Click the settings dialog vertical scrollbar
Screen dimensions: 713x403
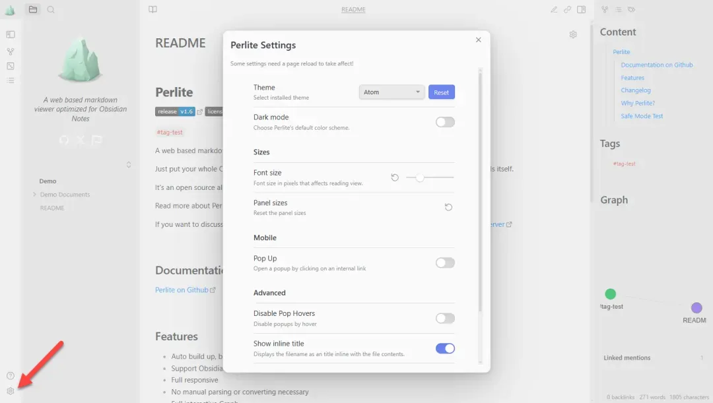(480, 191)
